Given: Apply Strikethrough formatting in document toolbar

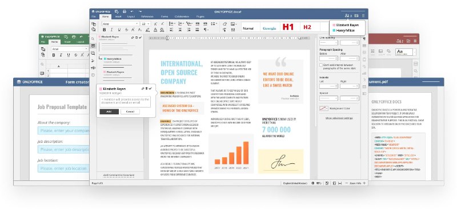Looking at the screenshot, I should [126, 30].
